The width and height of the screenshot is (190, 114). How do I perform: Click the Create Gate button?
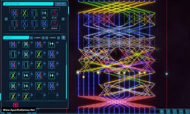60,4
